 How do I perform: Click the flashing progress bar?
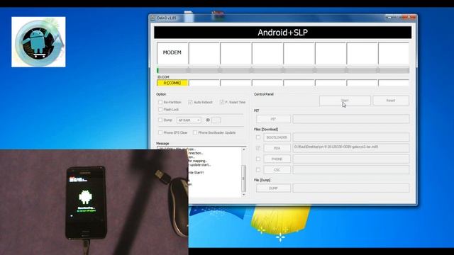pos(283,70)
